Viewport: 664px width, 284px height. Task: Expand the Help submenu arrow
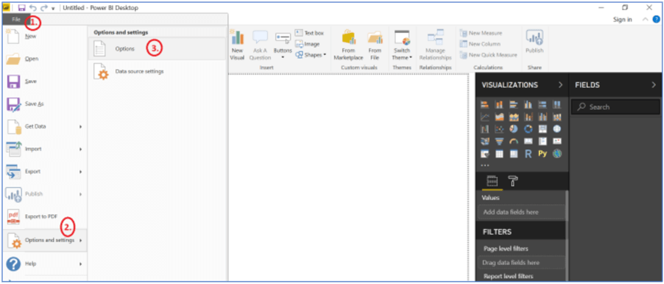tap(80, 263)
